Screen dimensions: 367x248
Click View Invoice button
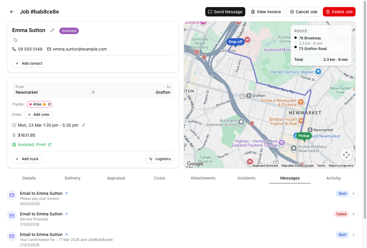[x=266, y=12]
